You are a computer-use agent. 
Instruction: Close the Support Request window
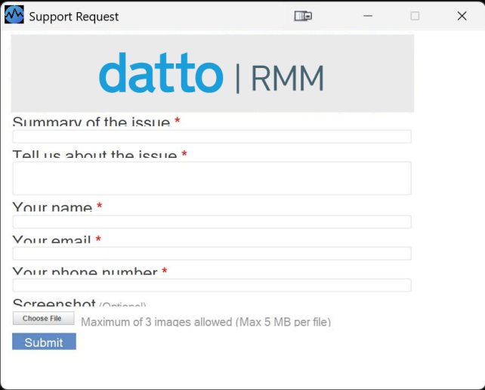[462, 16]
